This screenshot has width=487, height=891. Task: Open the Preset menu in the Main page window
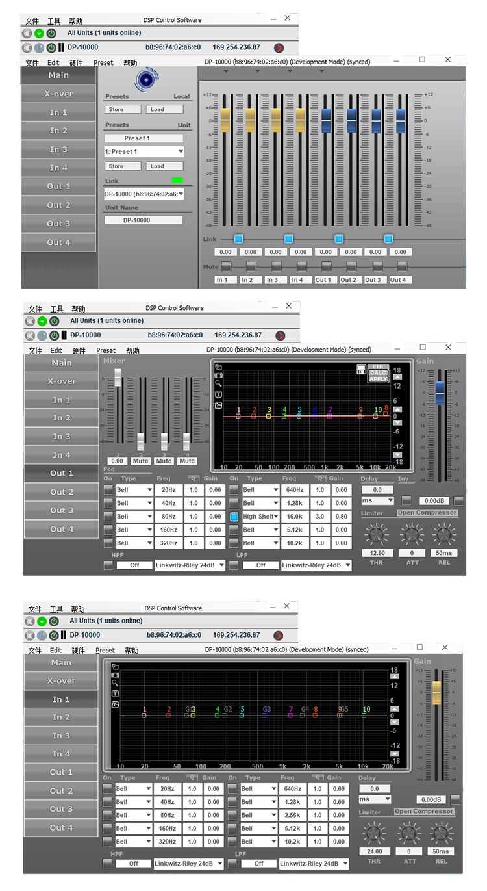coord(103,63)
